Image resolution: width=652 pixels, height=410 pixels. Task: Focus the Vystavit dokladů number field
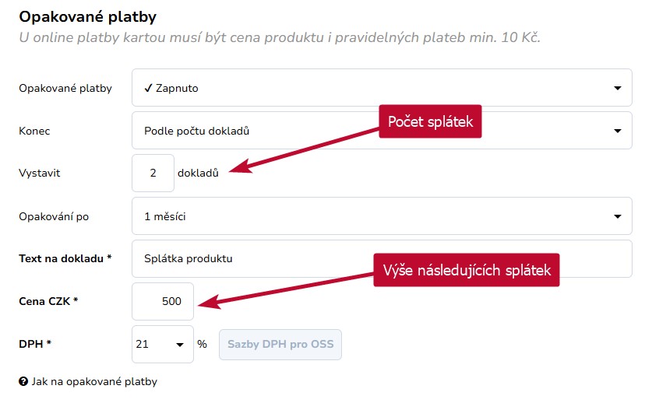153,173
